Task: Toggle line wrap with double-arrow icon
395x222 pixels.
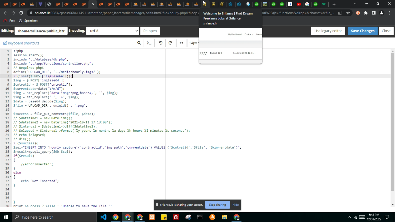Action: 181,43
